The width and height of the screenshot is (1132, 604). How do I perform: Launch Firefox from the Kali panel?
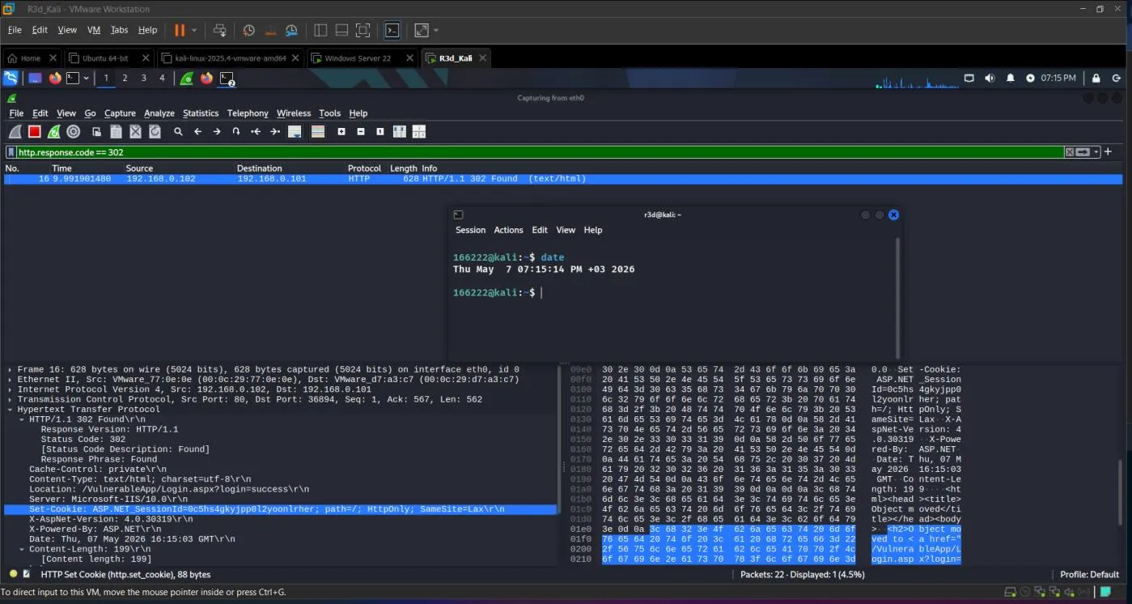(x=55, y=78)
